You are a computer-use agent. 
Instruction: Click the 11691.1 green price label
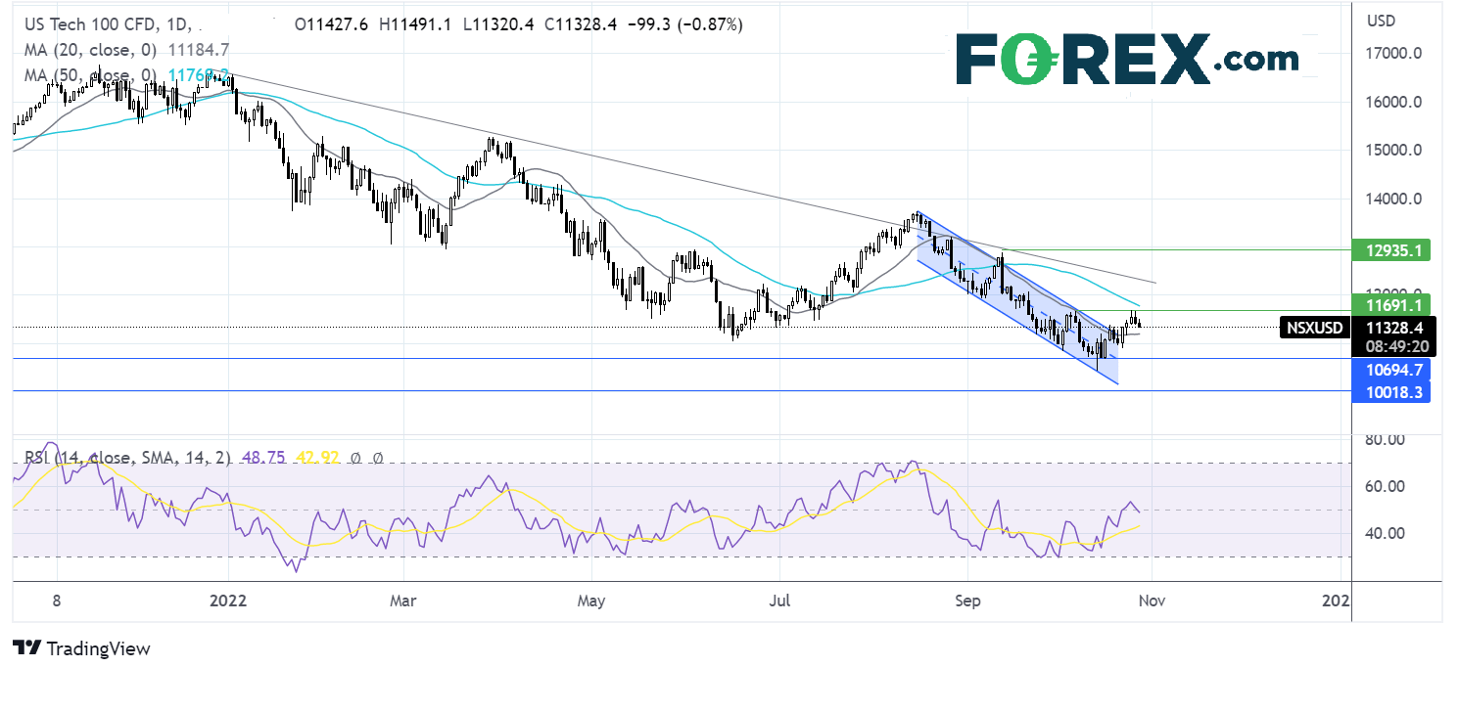[1389, 303]
